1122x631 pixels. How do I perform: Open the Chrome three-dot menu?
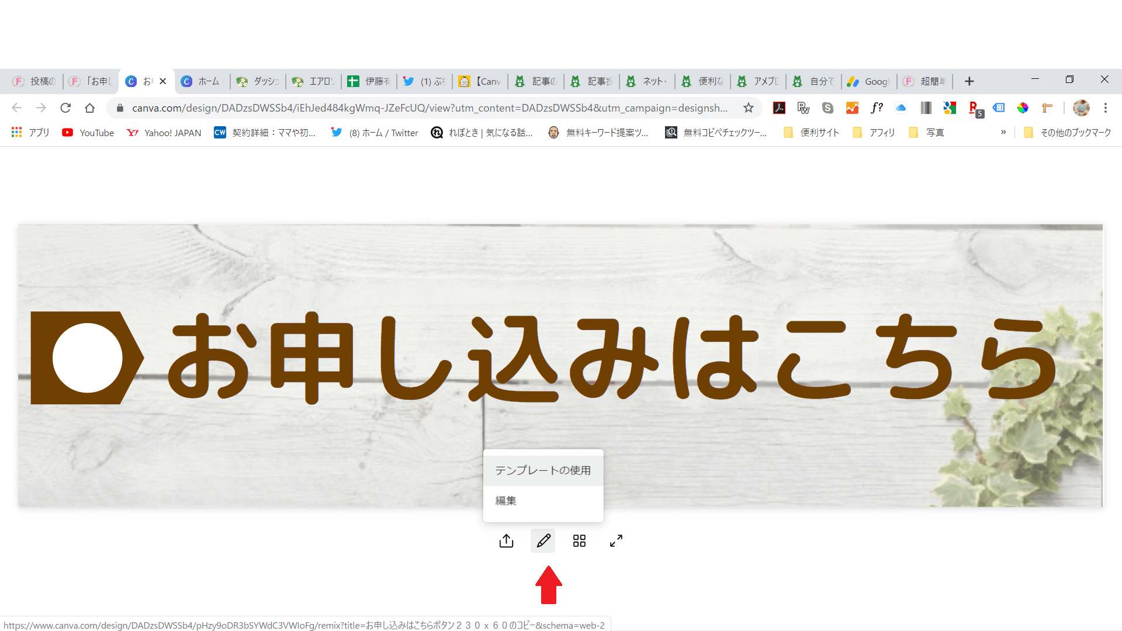coord(1105,108)
